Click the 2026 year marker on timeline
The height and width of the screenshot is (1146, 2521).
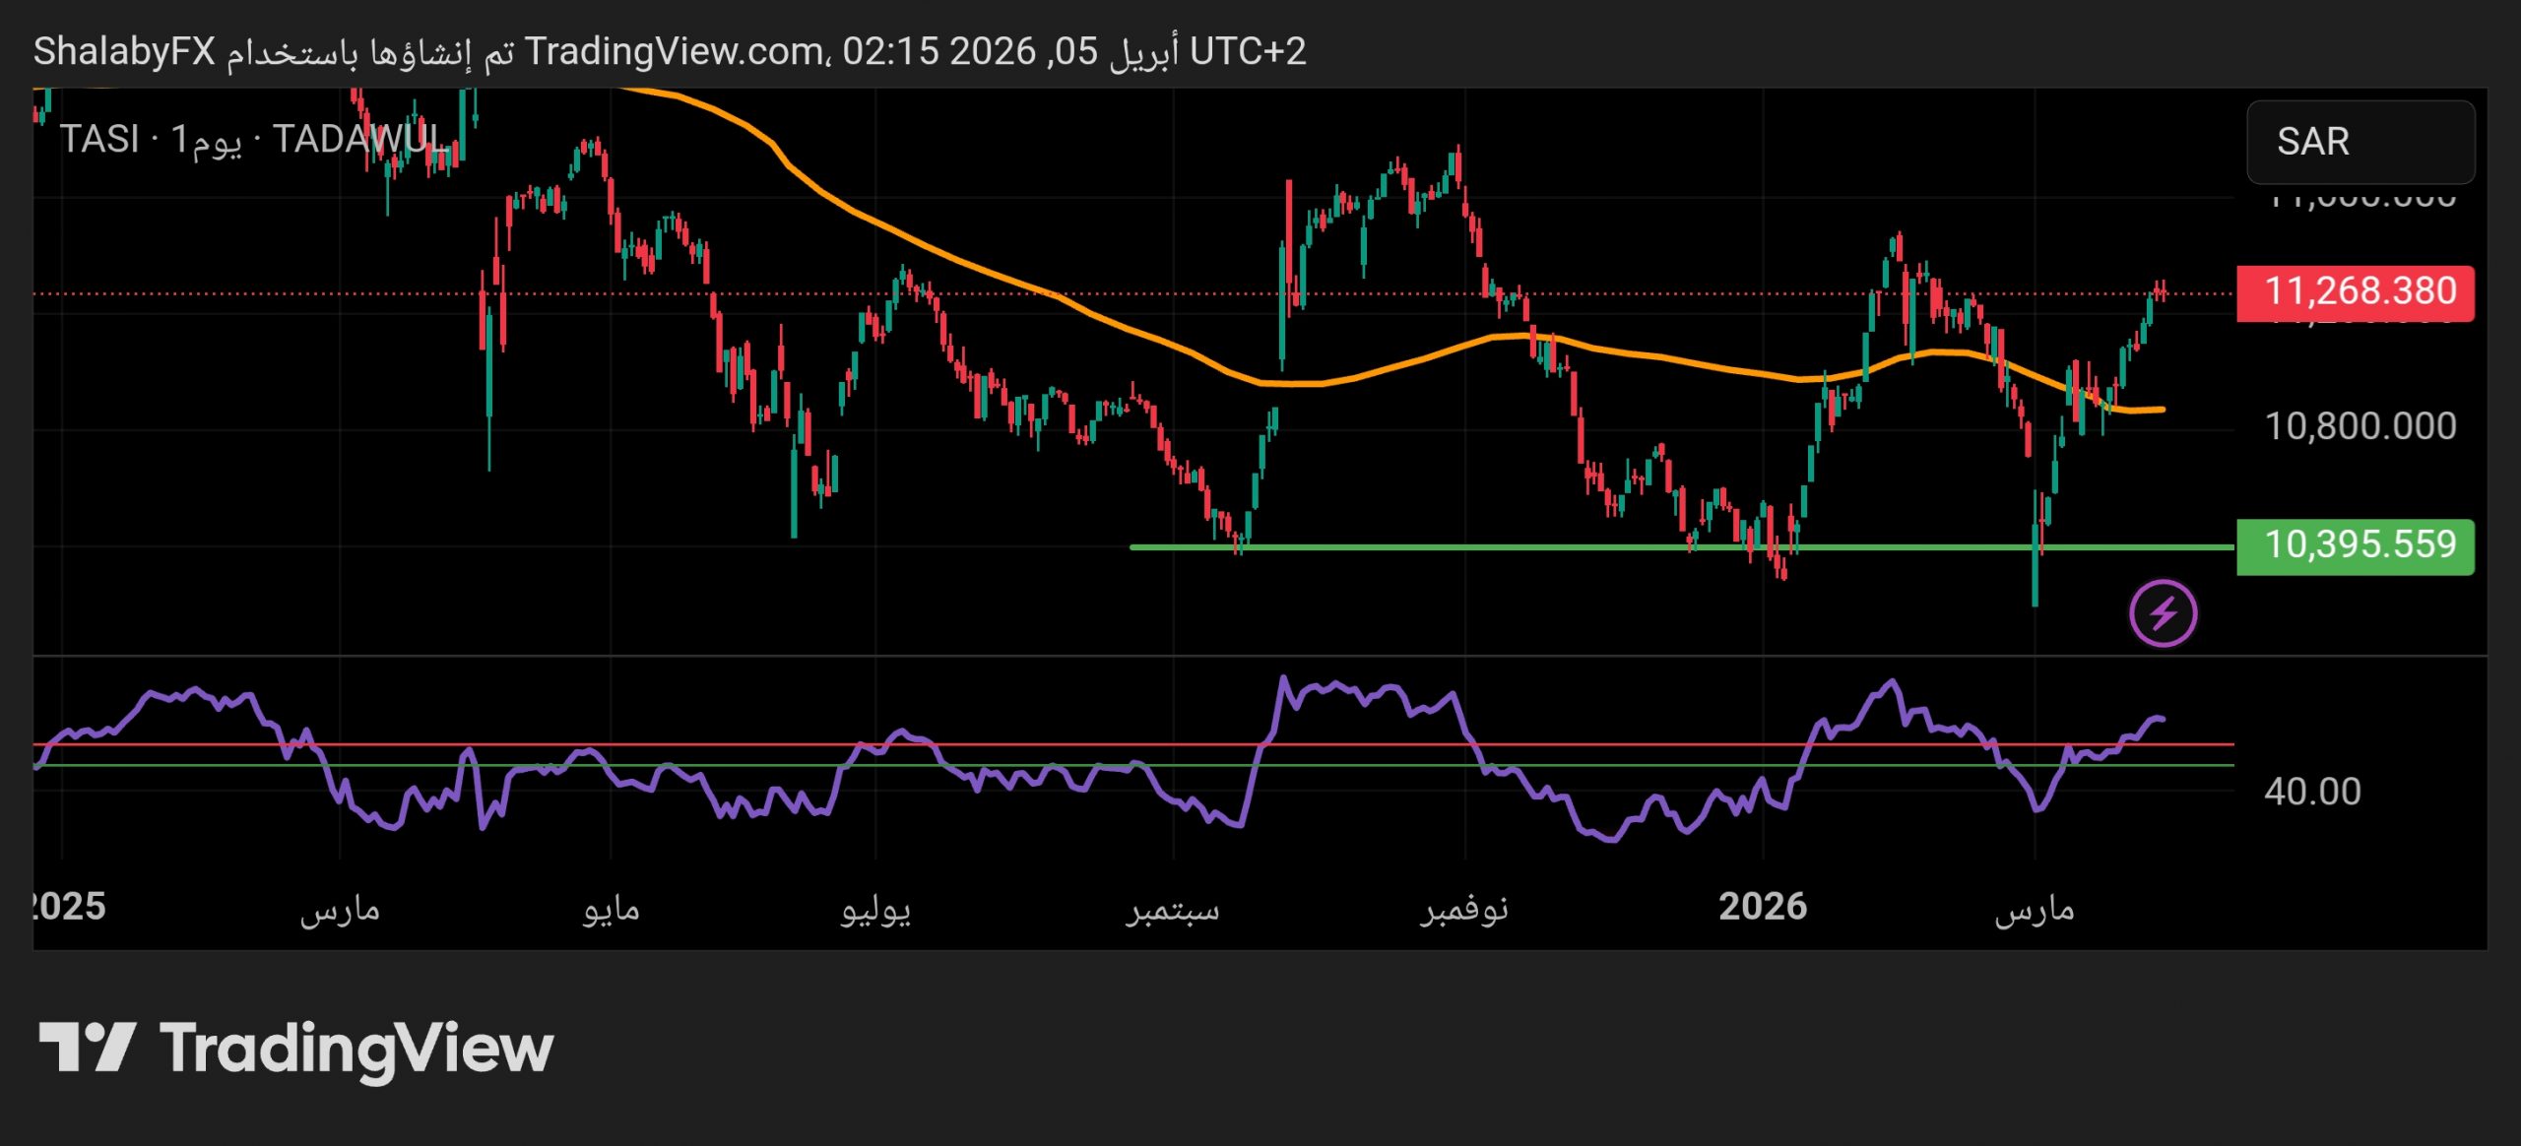[x=1762, y=907]
